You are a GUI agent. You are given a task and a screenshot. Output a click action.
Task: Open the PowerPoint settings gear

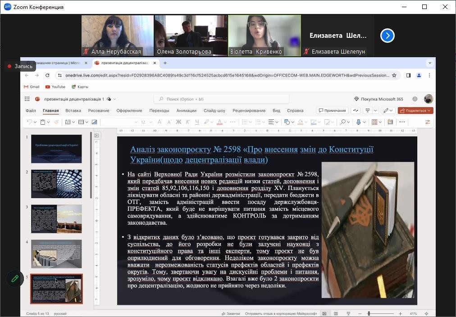[x=415, y=99]
